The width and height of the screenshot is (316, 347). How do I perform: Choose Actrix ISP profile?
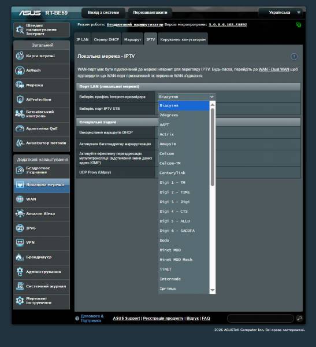pyautogui.click(x=184, y=134)
